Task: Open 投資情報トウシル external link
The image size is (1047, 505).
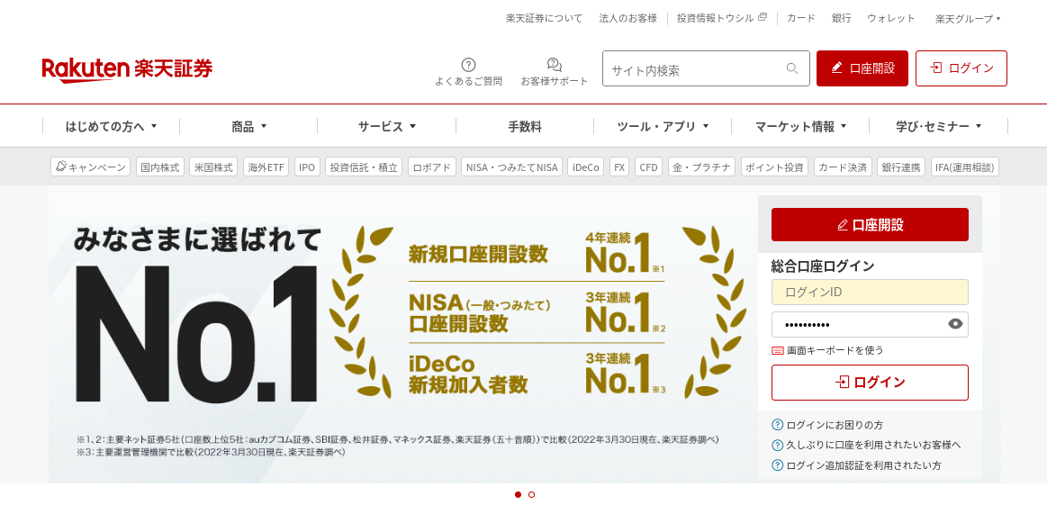Action: [722, 19]
